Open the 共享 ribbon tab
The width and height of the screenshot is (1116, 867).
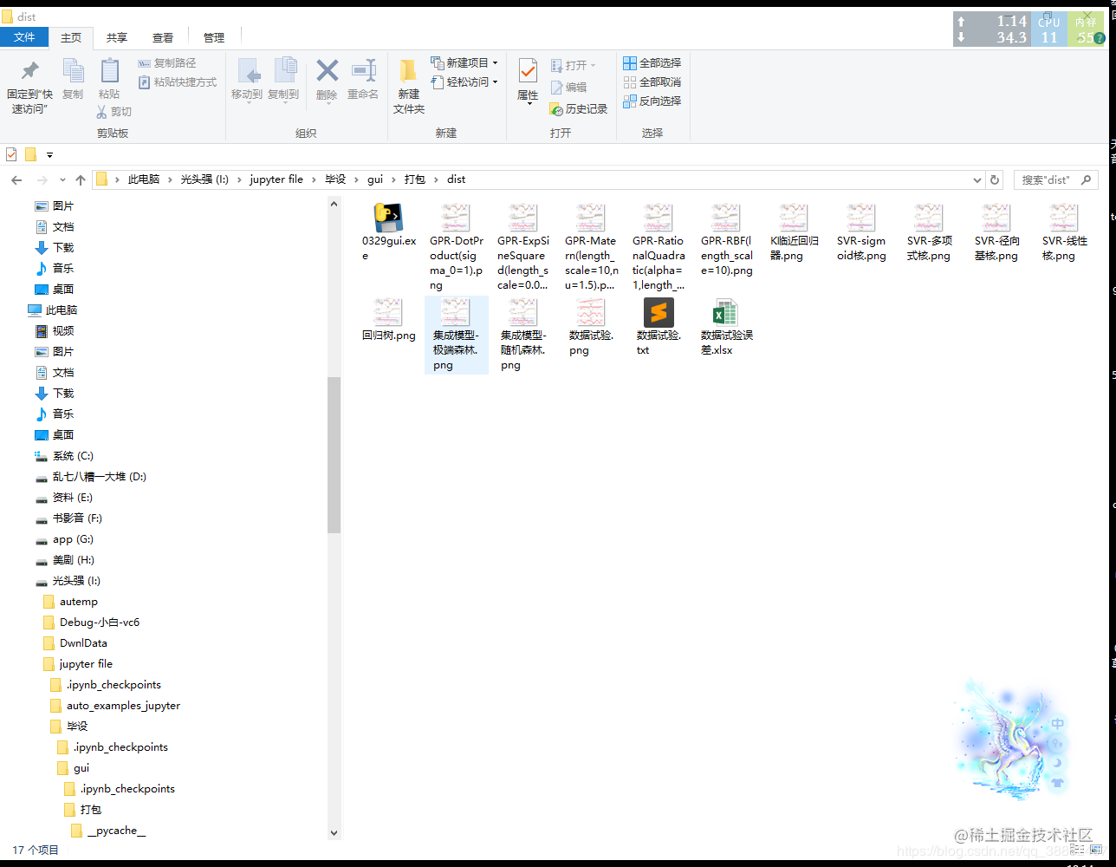(117, 37)
